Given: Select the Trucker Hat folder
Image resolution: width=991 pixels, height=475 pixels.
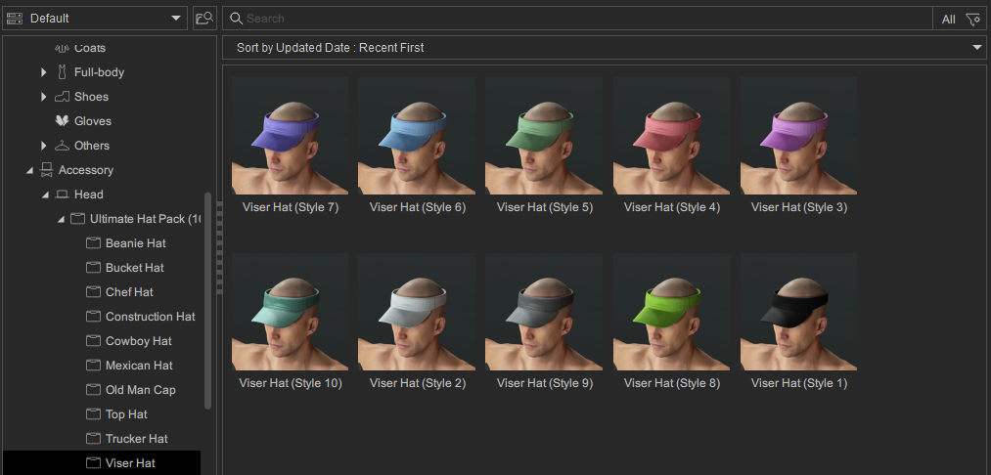Looking at the screenshot, I should pyautogui.click(x=137, y=439).
